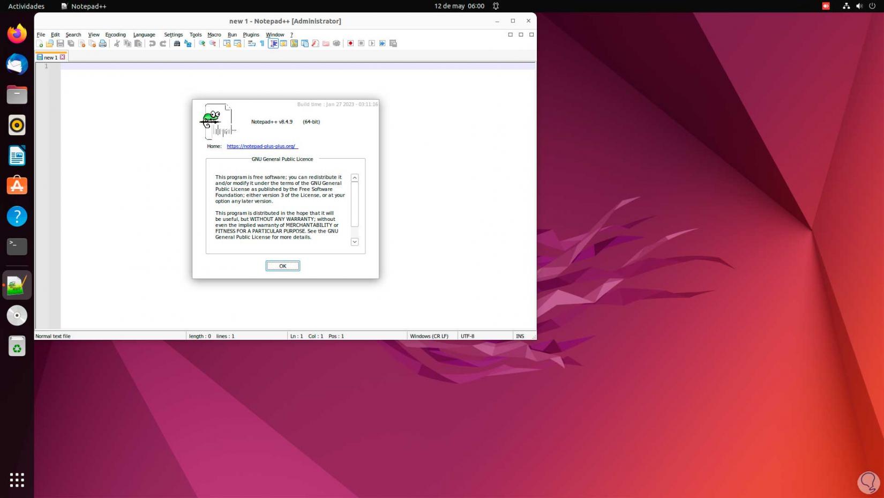Toggle the Word wrap toolbar icon
Image resolution: width=884 pixels, height=498 pixels.
(252, 43)
